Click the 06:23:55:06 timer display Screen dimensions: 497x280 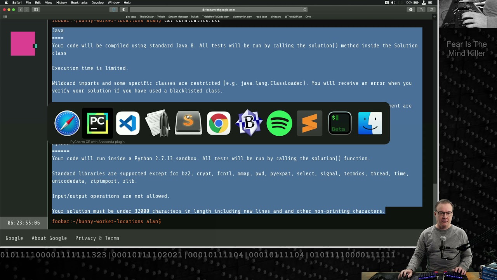click(24, 223)
